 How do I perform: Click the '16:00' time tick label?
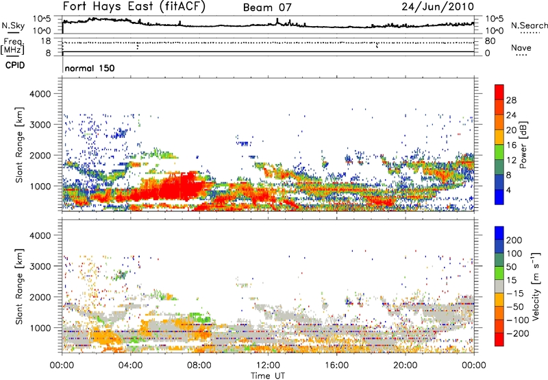click(336, 366)
